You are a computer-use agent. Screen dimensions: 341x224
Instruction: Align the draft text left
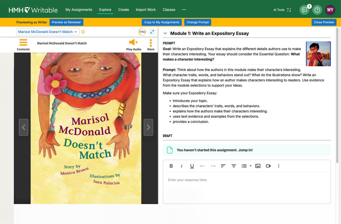point(223,166)
